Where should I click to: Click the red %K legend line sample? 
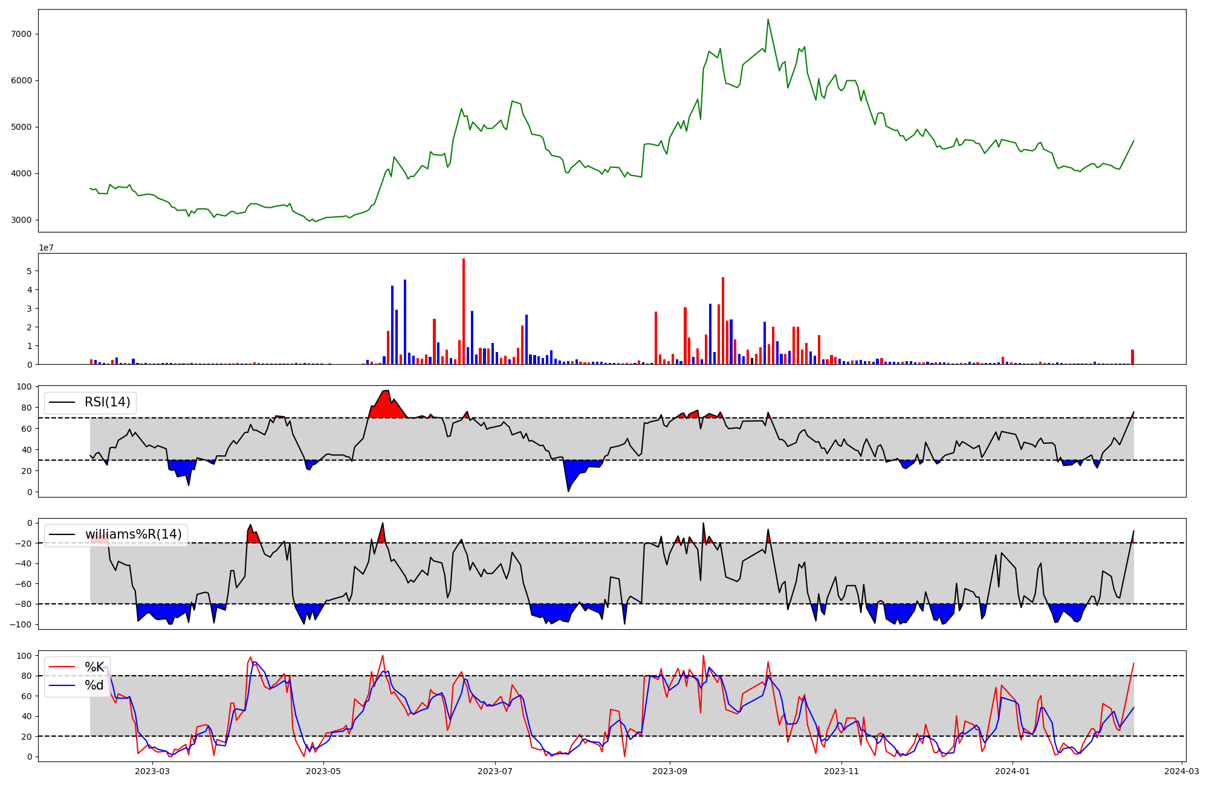click(x=62, y=667)
